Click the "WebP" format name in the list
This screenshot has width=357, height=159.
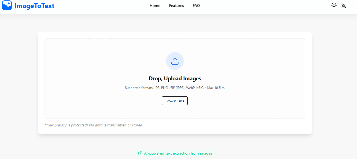pyautogui.click(x=190, y=88)
